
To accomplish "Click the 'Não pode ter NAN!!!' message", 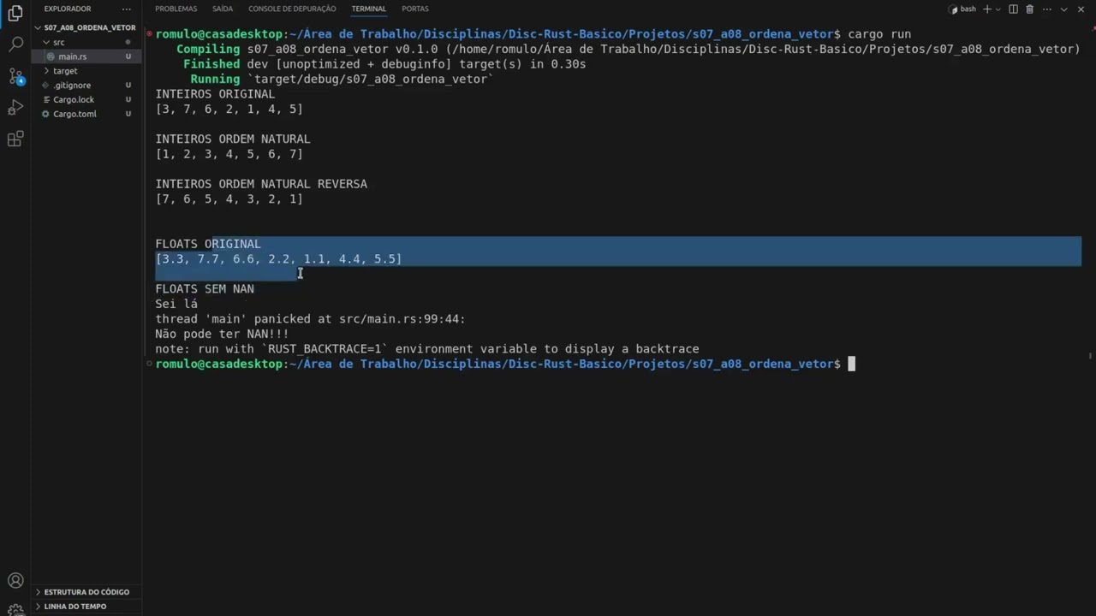I will click(x=222, y=334).
